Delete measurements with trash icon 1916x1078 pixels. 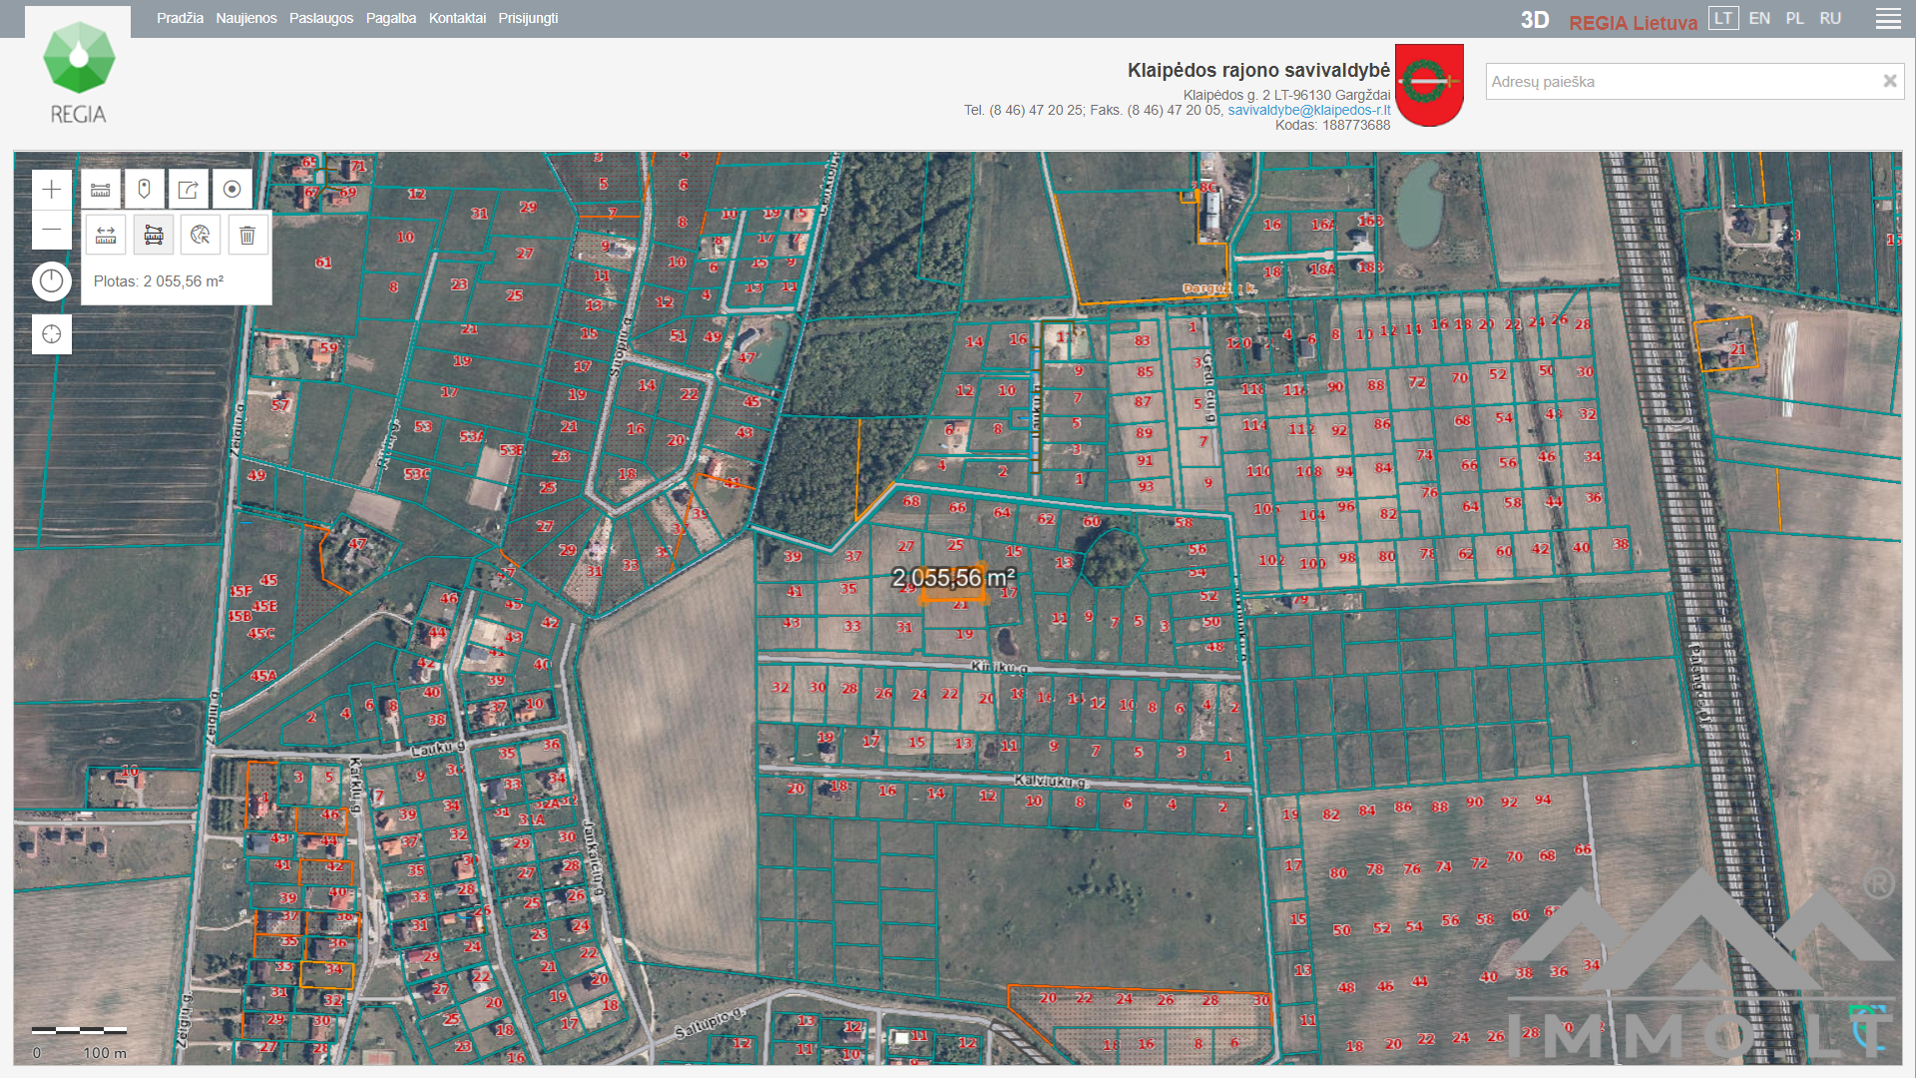coord(247,235)
